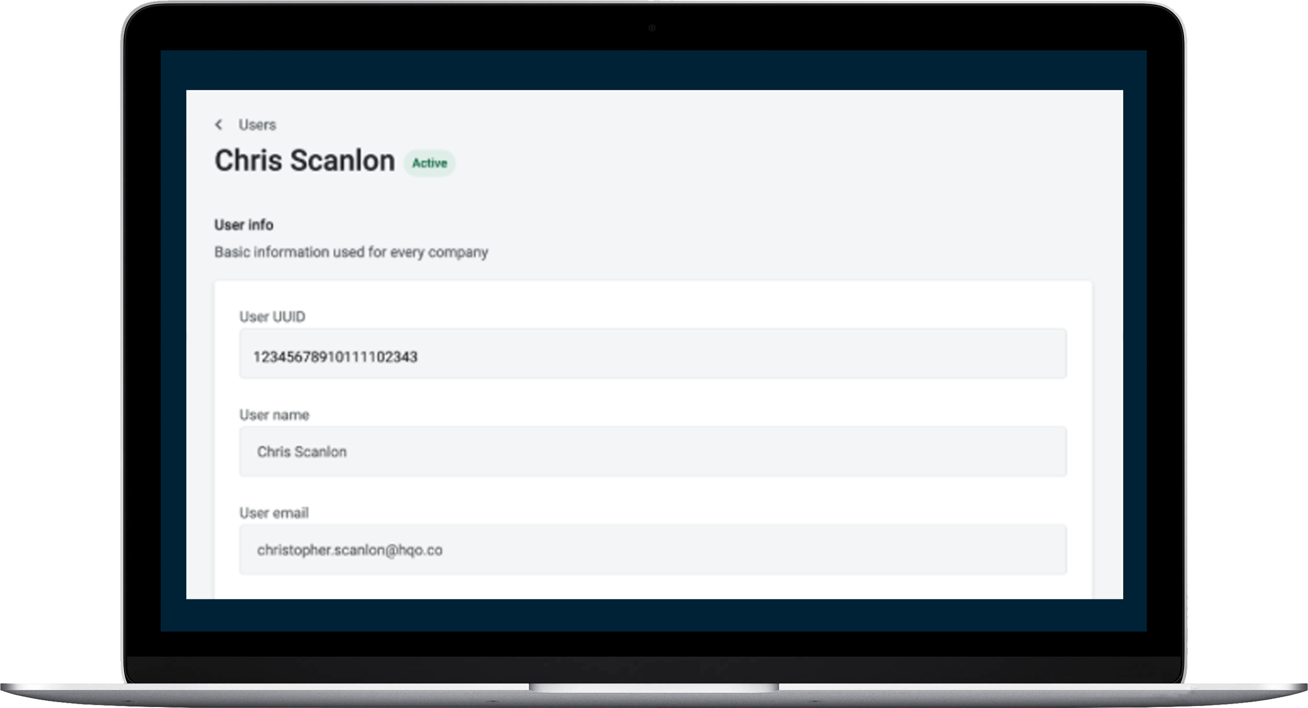Focus the User email input field
The width and height of the screenshot is (1308, 708).
pos(652,550)
